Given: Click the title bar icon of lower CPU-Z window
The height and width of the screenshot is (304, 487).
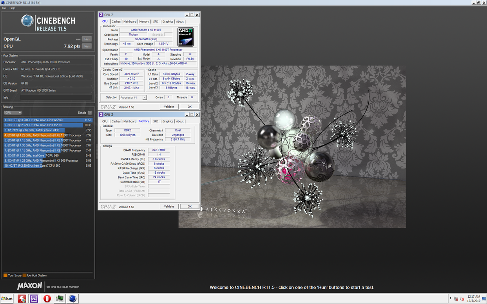Looking at the screenshot, I should 101,115.
